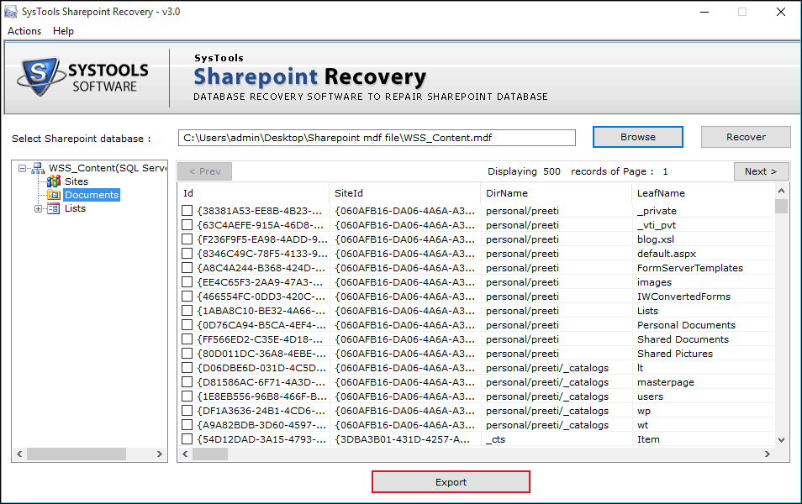The image size is (802, 504).
Task: Click the 'Personal Documents' leaf name cell
Action: [x=686, y=325]
